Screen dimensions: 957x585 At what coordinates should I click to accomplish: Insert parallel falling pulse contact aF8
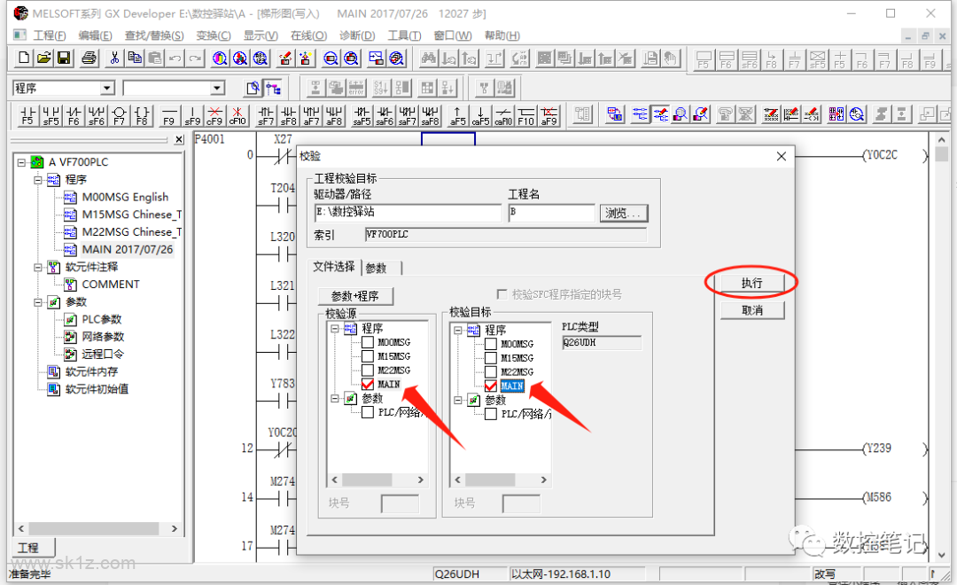click(x=334, y=115)
